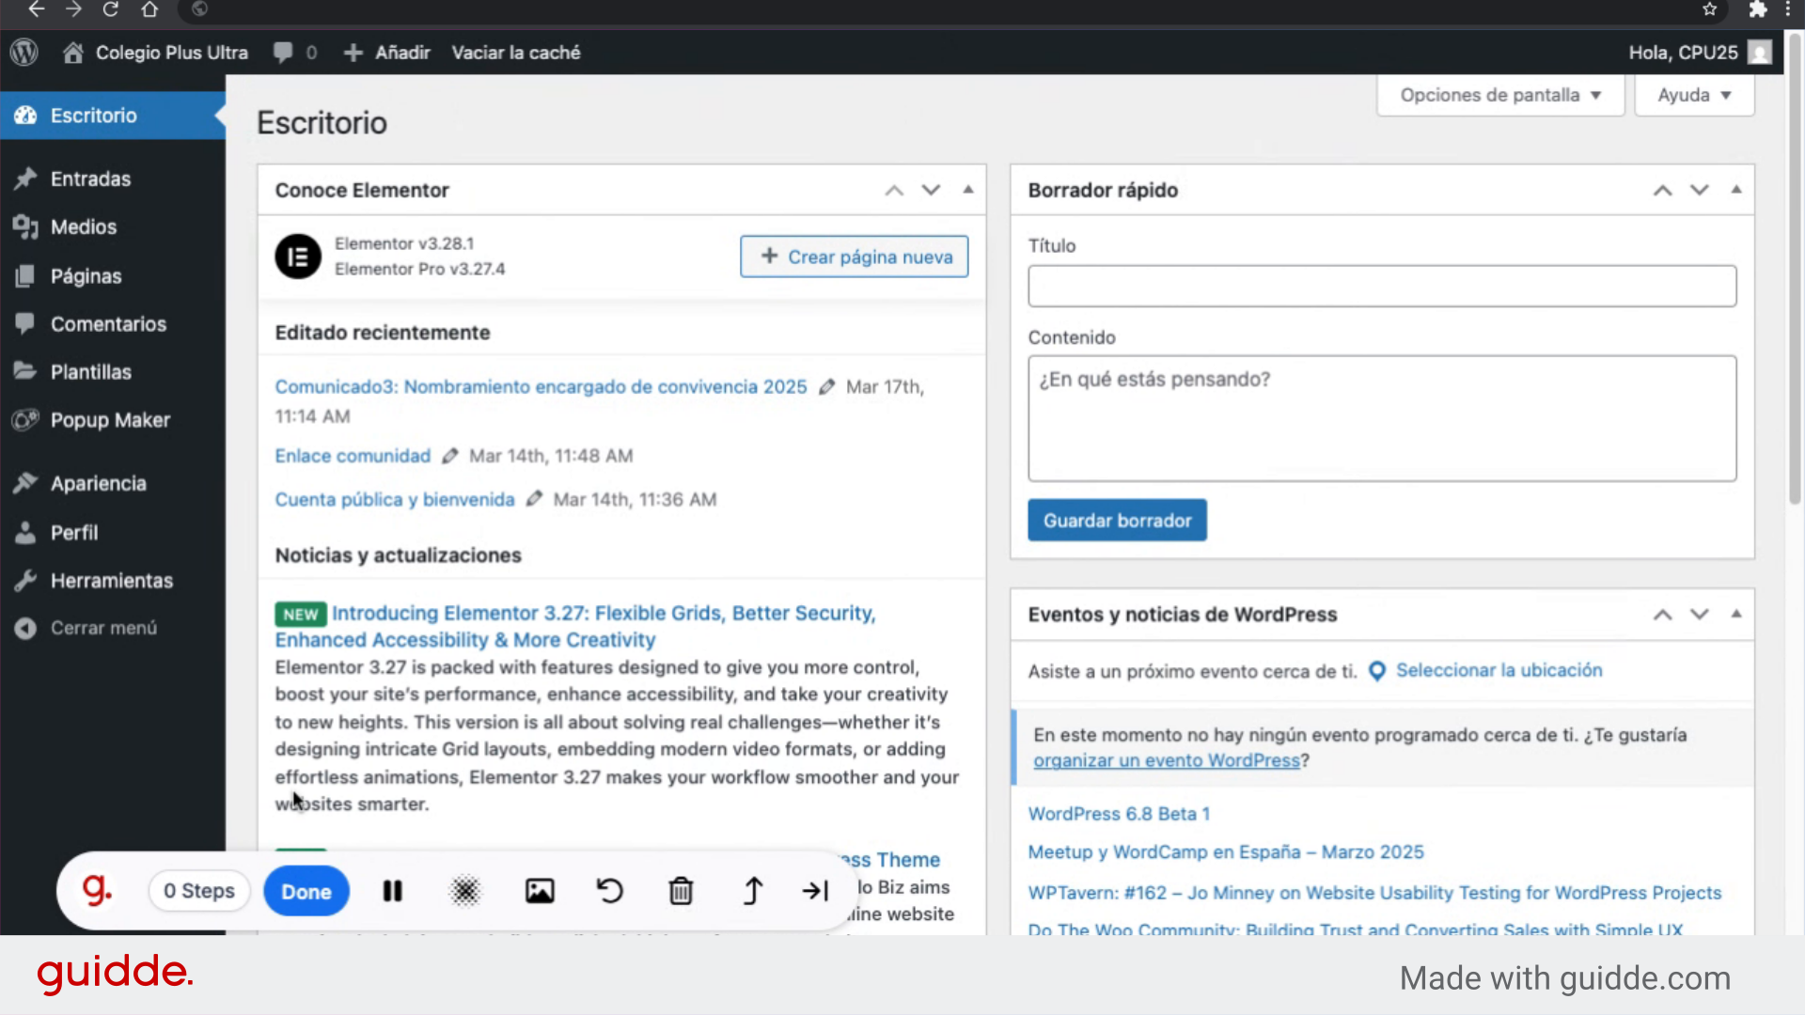Move Eventos y noticias widget down
Image resolution: width=1805 pixels, height=1015 pixels.
1700,615
